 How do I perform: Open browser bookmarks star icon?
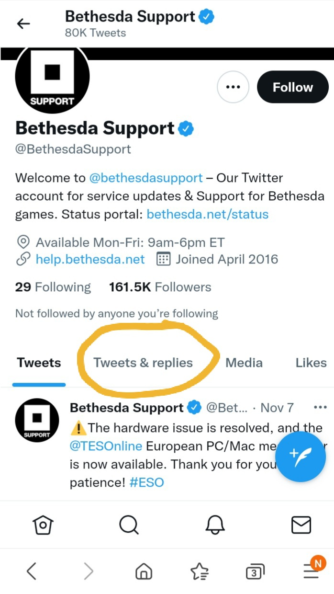coord(199,571)
